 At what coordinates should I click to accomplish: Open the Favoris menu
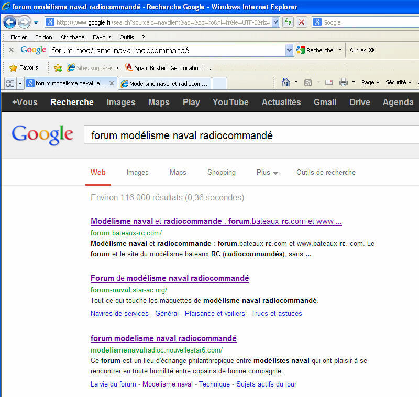click(102, 37)
